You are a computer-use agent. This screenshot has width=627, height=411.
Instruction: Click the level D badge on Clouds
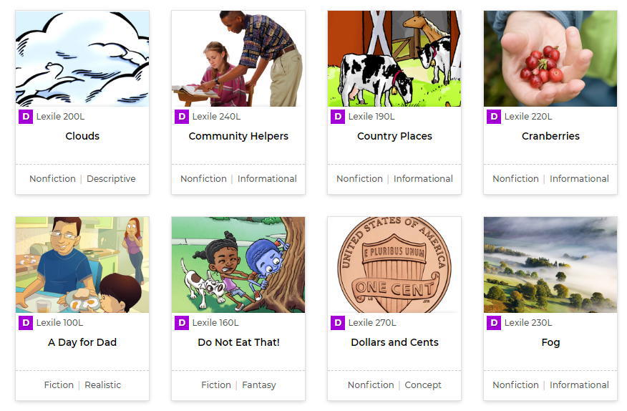(x=26, y=117)
